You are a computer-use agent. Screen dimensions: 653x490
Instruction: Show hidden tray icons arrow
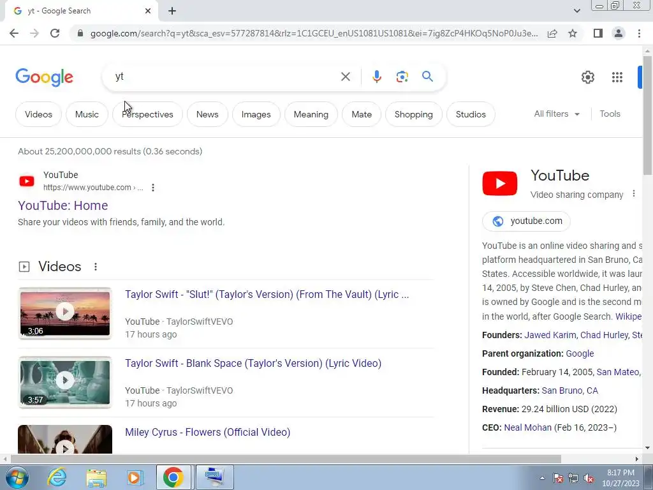542,478
